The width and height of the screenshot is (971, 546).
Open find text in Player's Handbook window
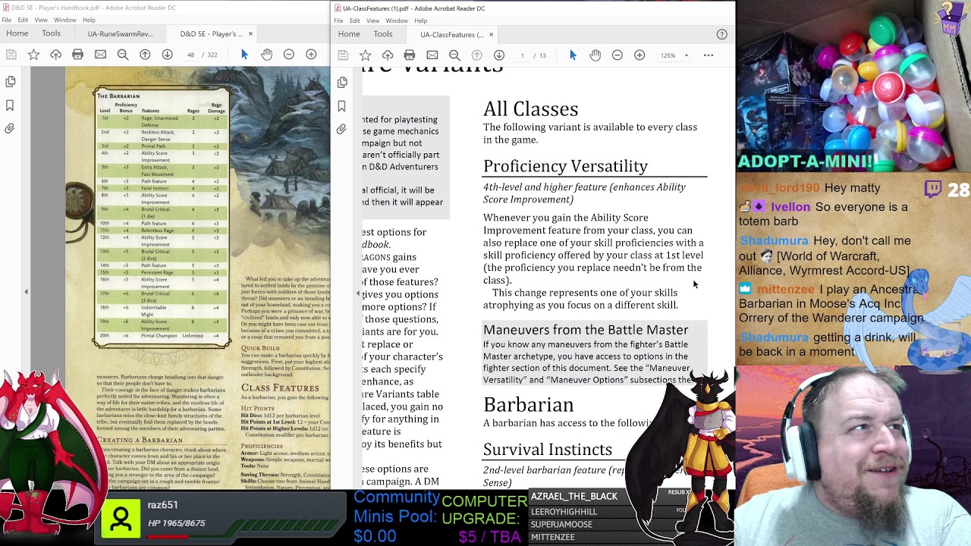(122, 55)
